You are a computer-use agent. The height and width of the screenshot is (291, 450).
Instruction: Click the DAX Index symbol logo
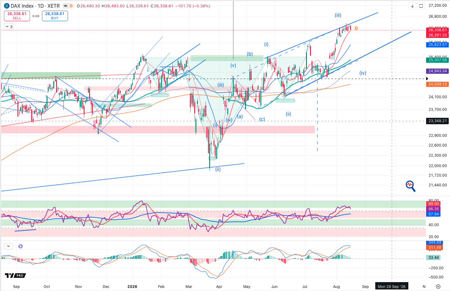pos(7,6)
